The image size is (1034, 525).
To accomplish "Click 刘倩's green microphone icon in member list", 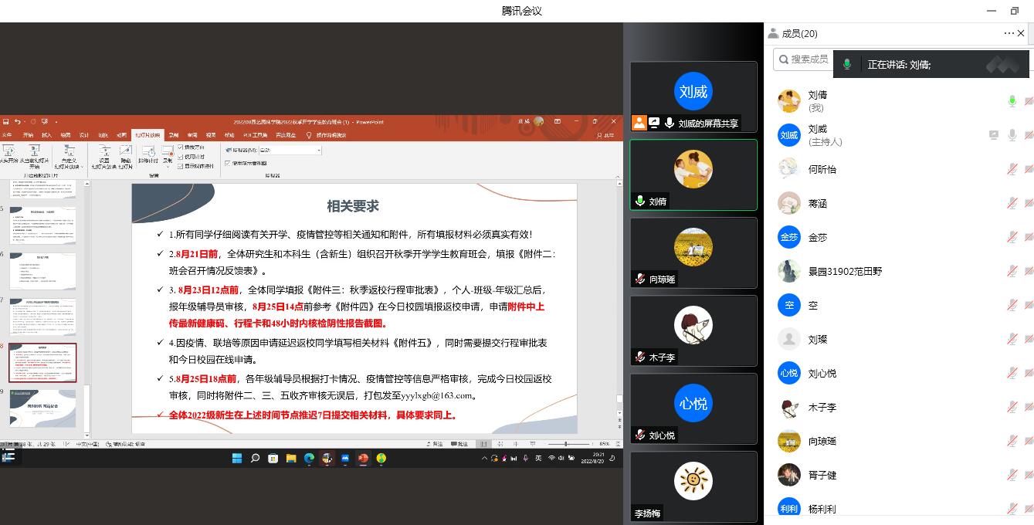I will (x=1012, y=101).
